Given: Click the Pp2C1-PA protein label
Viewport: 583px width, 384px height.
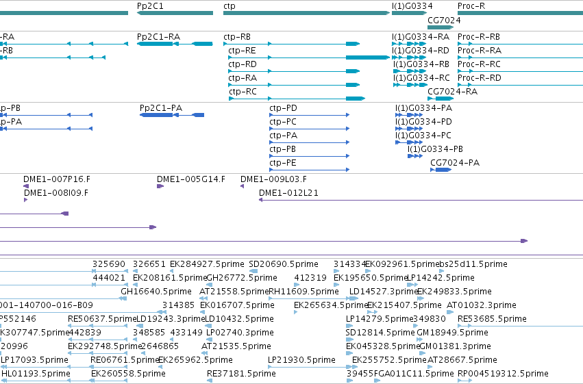Looking at the screenshot, I should (161, 108).
